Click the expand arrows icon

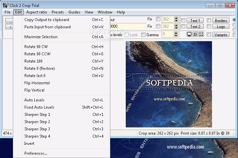[201, 35]
